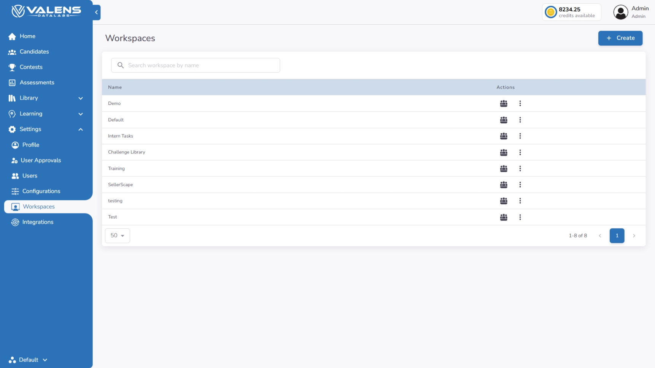Open the credits balance display
This screenshot has height=368, width=655.
[571, 12]
